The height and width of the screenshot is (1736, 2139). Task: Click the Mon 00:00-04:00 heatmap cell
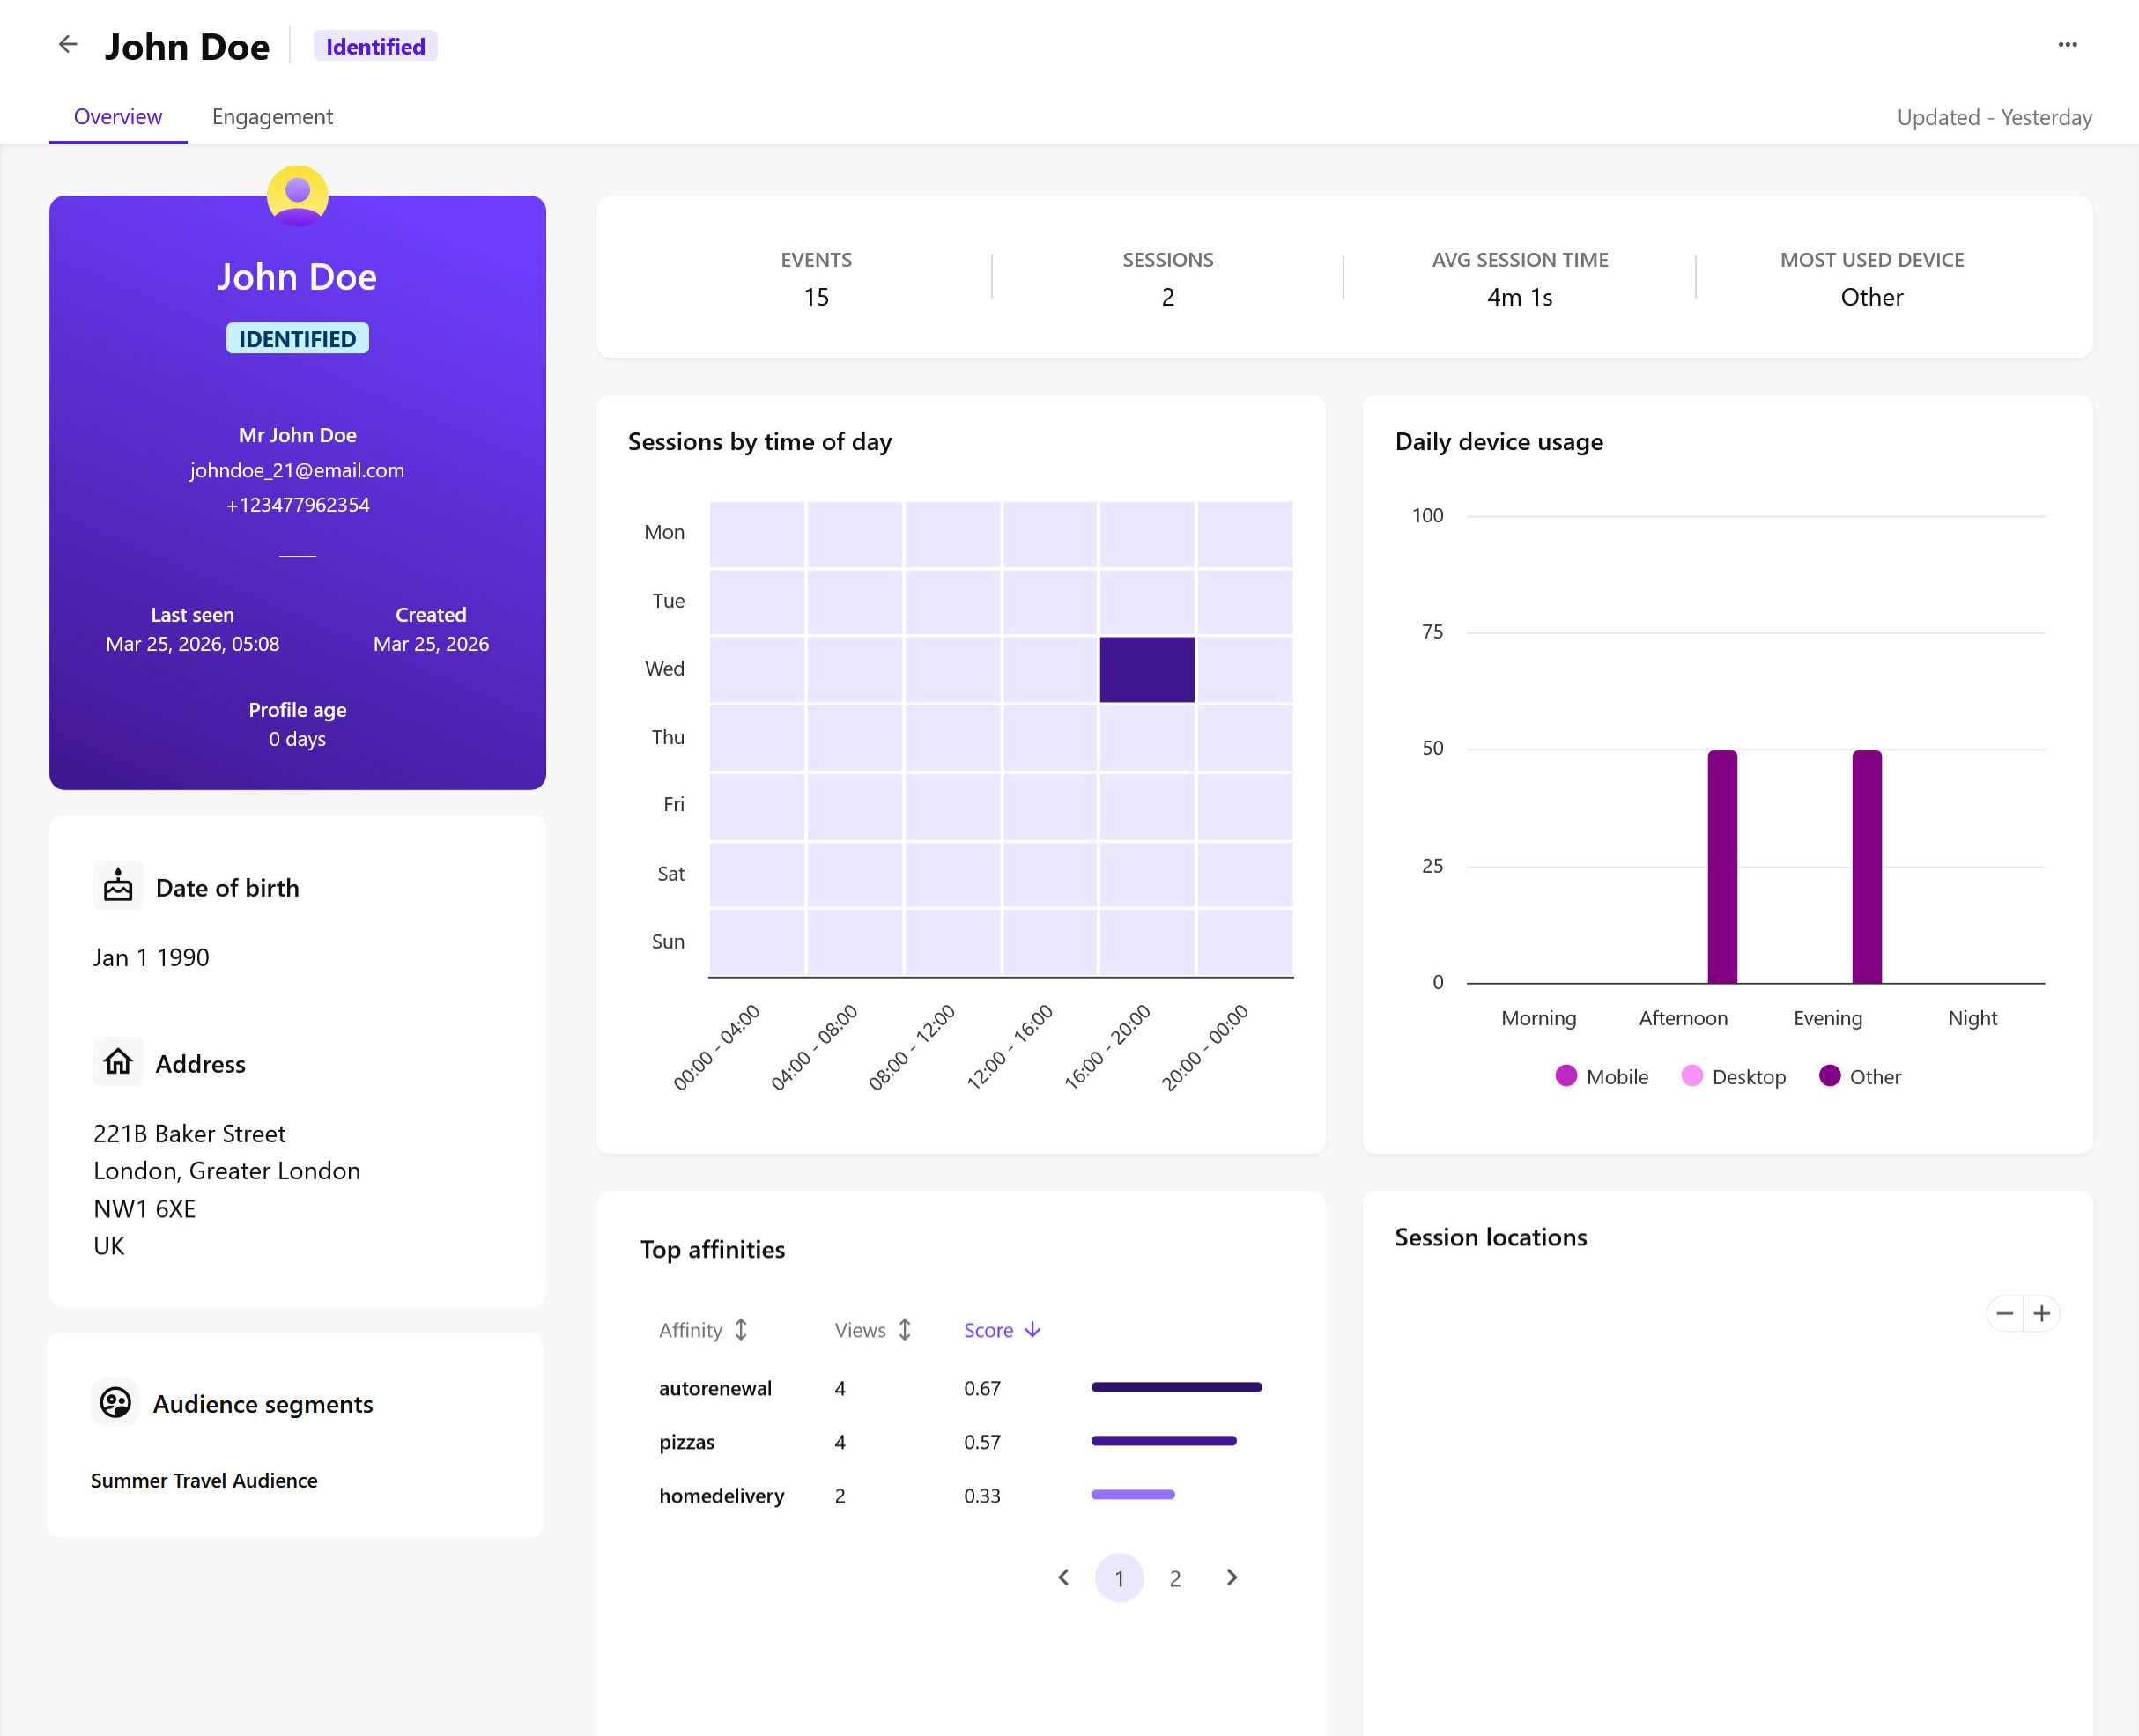tap(757, 534)
